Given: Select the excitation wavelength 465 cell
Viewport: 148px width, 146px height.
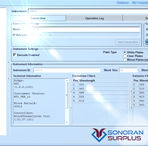Looking at the screenshot, I should pos(104,88).
